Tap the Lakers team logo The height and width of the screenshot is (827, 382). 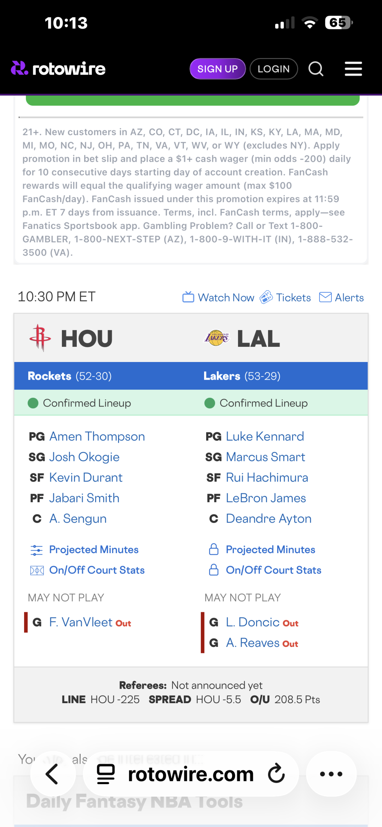click(216, 338)
